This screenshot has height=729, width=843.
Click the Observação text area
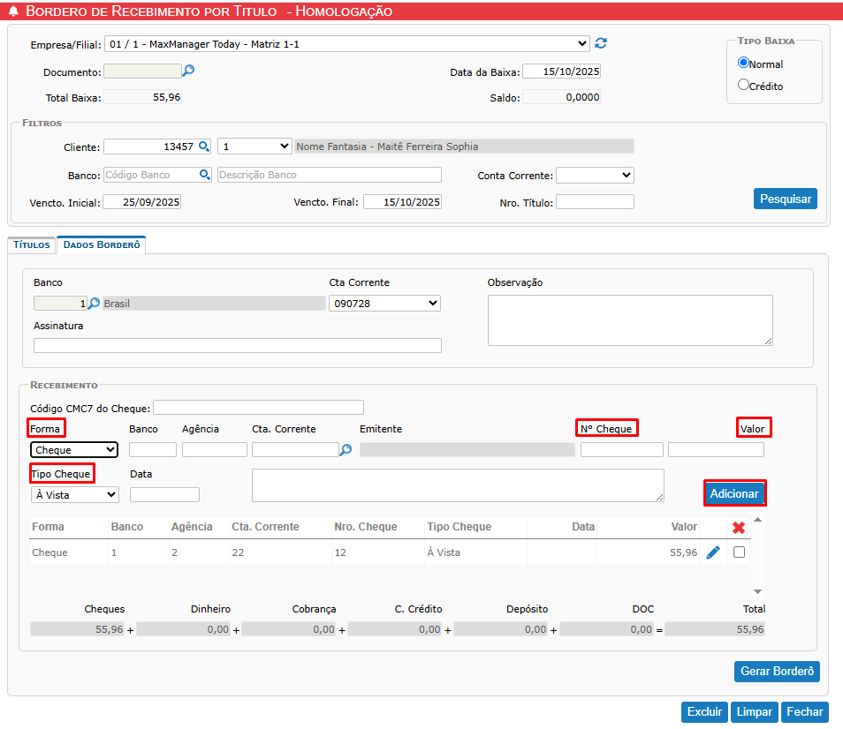[x=629, y=319]
